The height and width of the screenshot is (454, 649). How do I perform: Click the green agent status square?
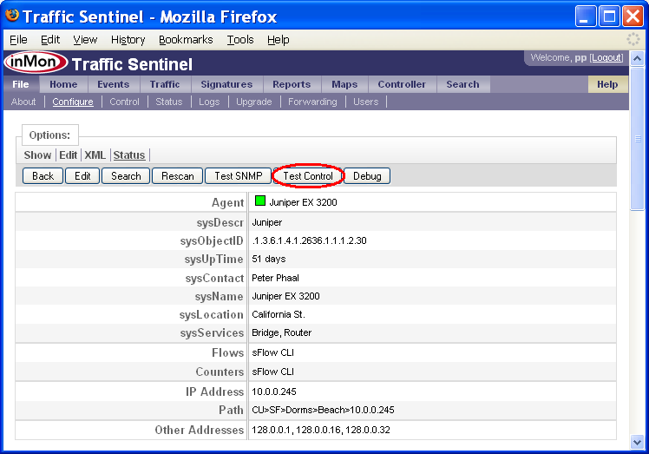click(x=260, y=201)
